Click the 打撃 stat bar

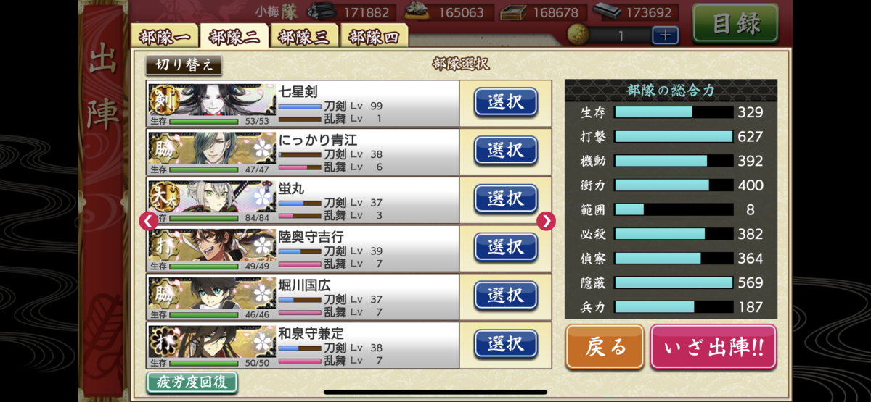point(674,136)
